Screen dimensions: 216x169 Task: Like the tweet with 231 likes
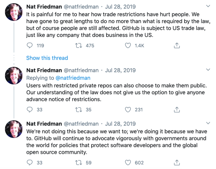[x=128, y=109]
